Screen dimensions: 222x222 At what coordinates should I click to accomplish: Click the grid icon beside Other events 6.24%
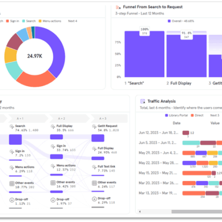coord(94,183)
